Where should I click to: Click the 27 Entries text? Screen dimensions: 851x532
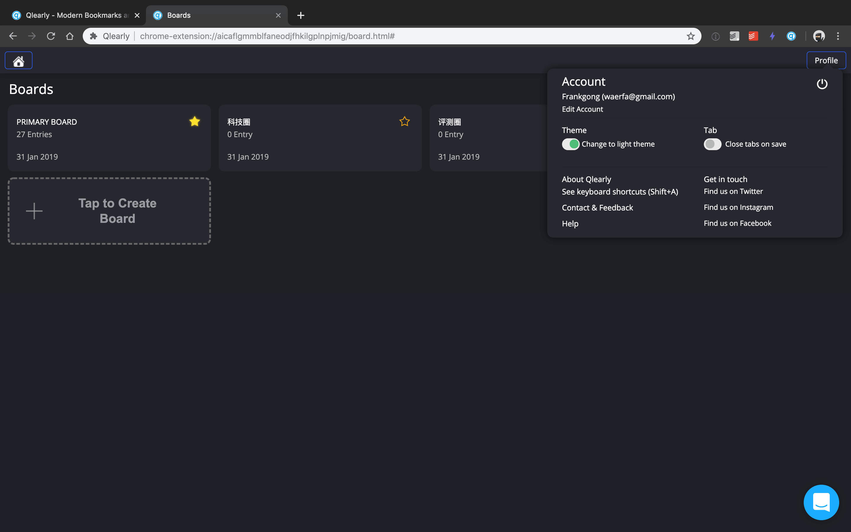pos(34,134)
